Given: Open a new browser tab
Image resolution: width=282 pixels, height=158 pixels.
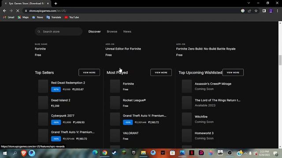Looking at the screenshot, I should pos(56,4).
